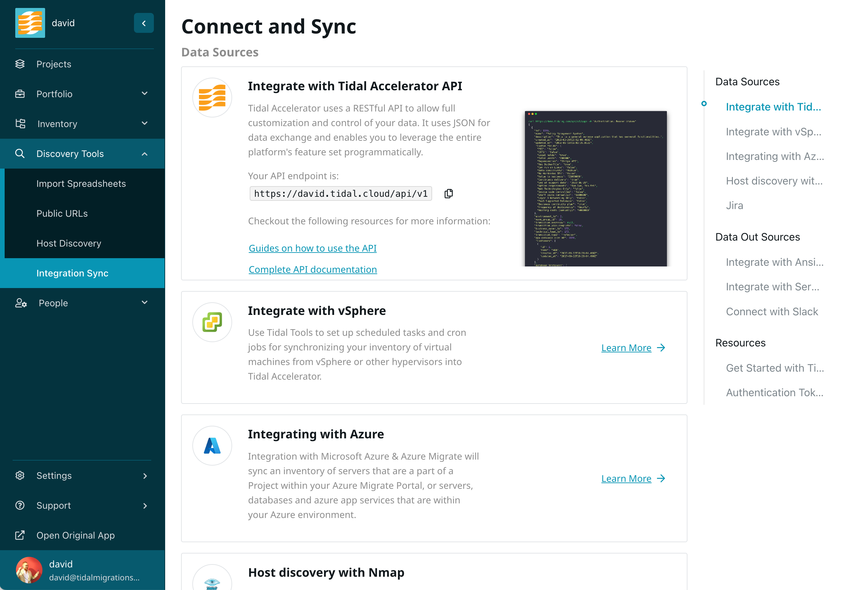Collapse the sidebar with the chevron button
Viewport: 841px width, 590px height.
click(144, 23)
